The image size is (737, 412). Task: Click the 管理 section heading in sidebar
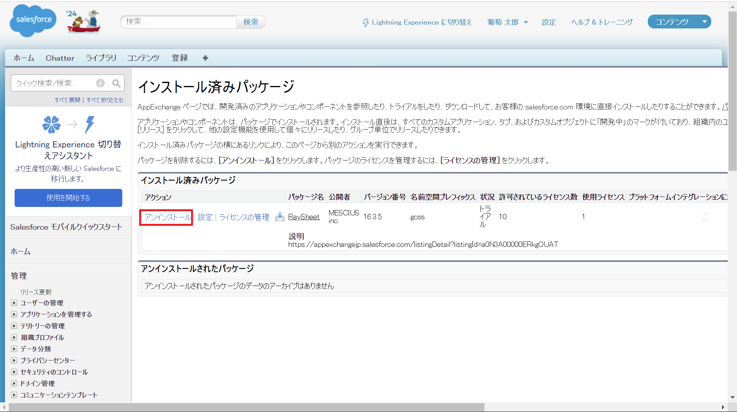coord(19,276)
